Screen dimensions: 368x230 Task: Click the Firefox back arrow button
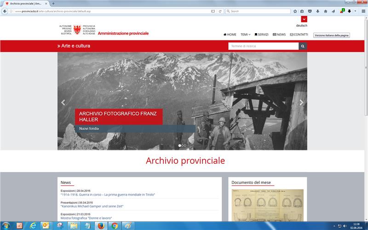point(5,11)
